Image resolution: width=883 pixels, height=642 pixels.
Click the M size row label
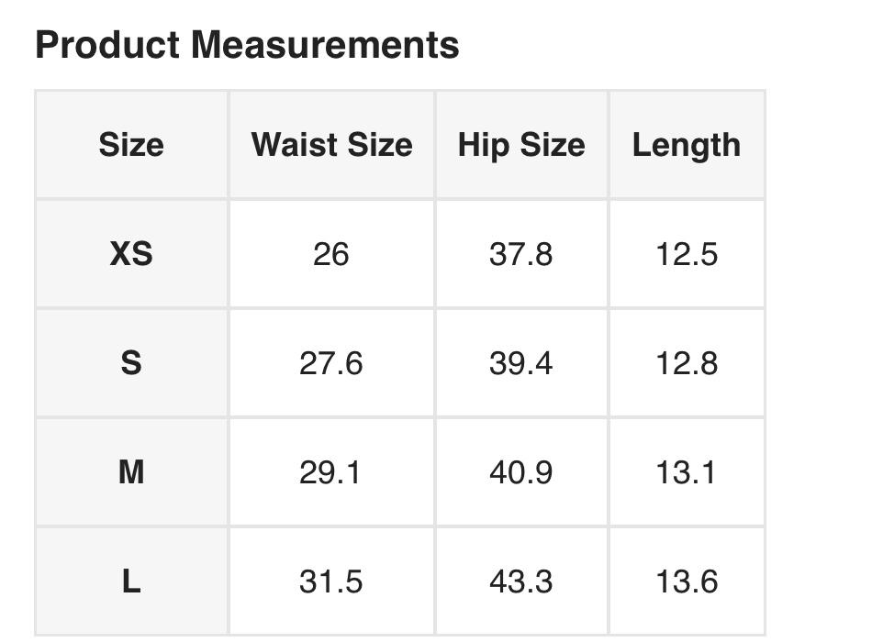tap(131, 472)
